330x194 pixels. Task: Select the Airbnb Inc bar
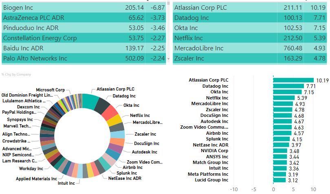pos(282,133)
